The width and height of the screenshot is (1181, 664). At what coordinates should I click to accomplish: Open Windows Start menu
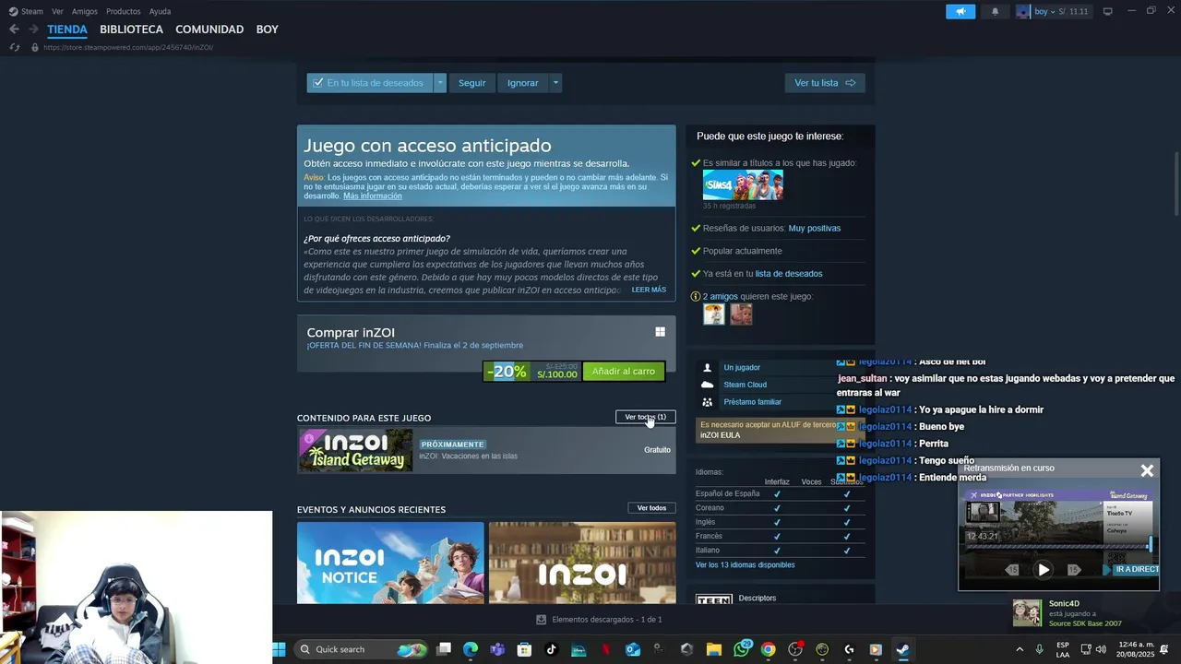279,649
